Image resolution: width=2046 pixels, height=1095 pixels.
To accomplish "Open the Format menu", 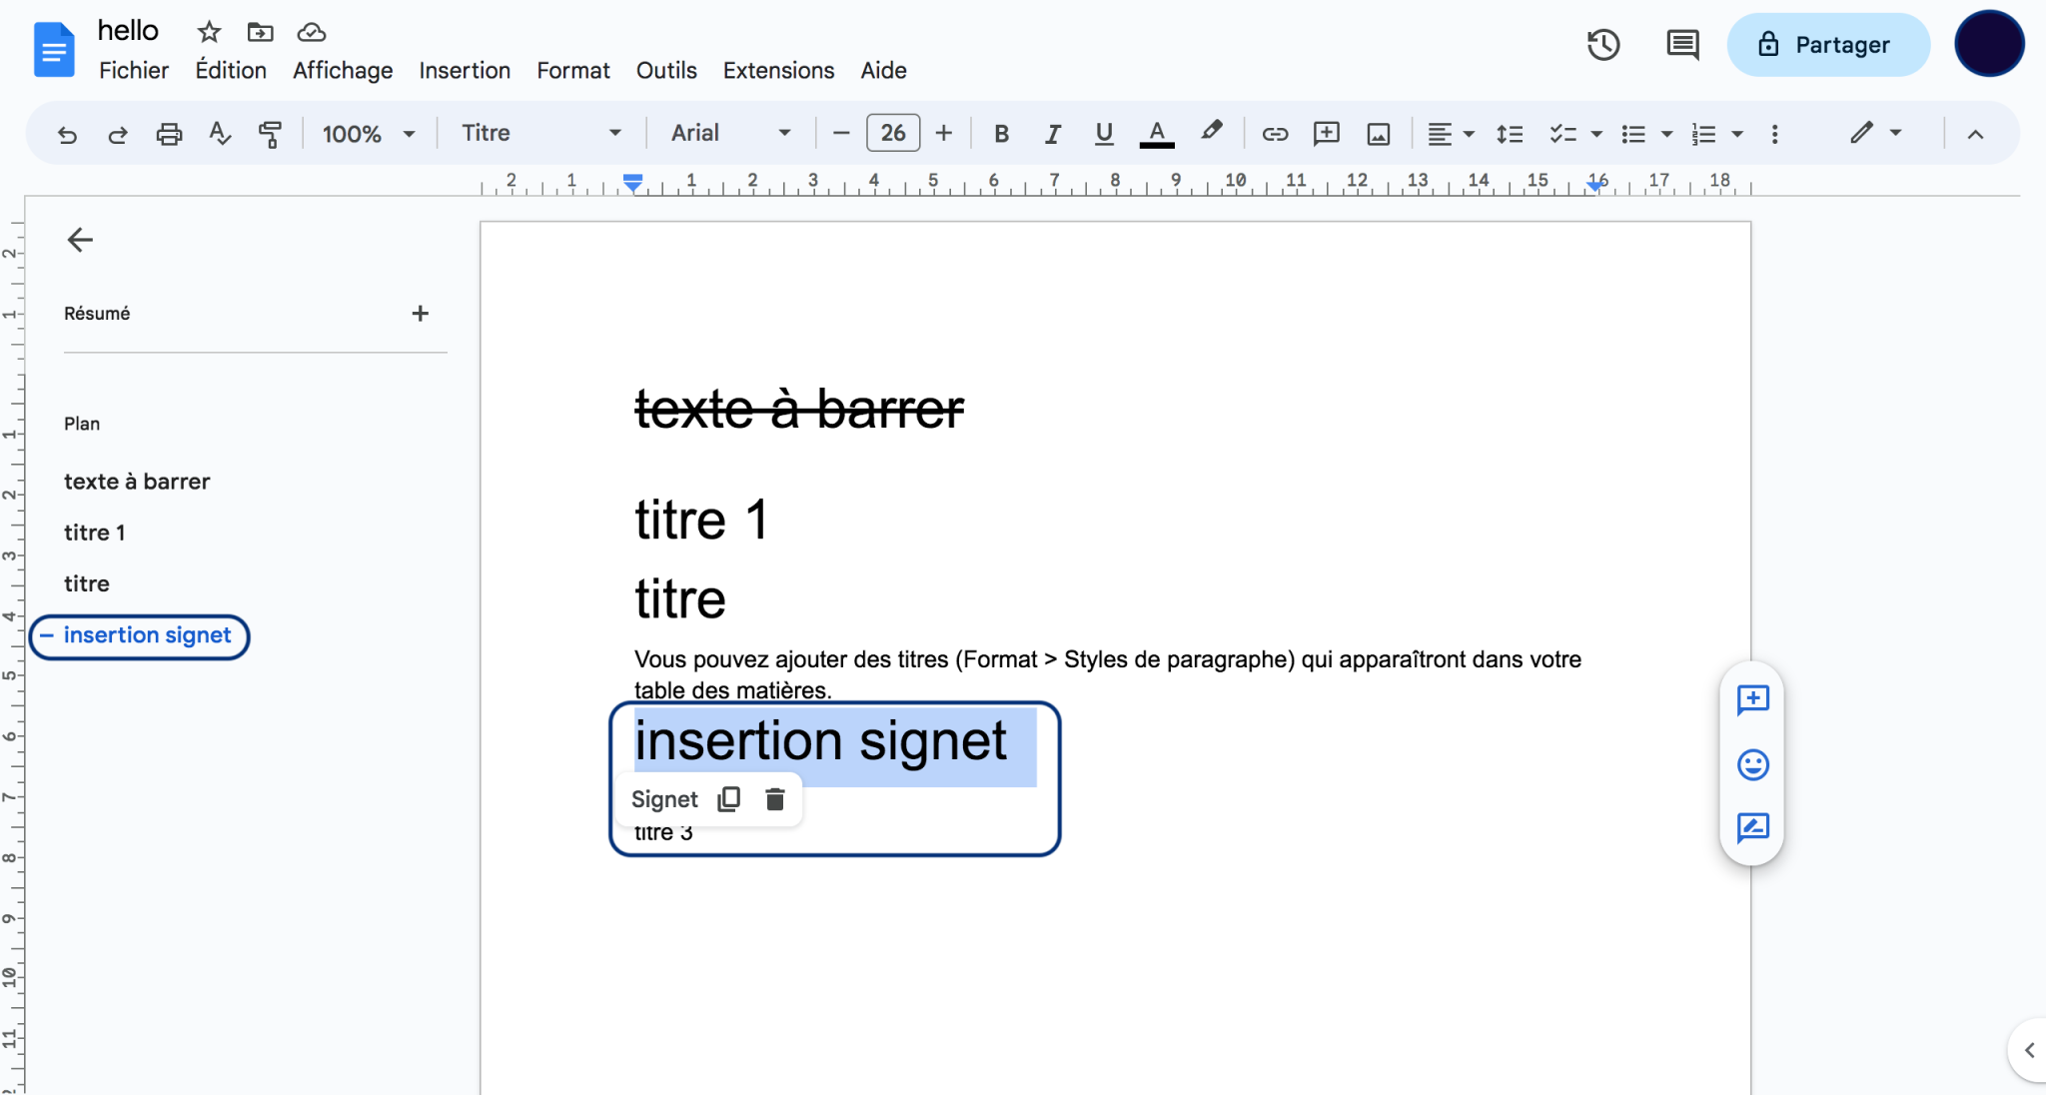I will point(572,70).
